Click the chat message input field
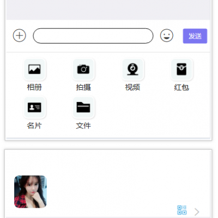 tap(93, 36)
